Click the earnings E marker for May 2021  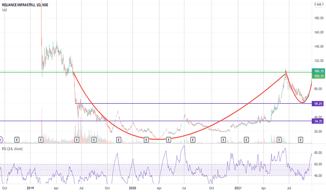point(279,140)
